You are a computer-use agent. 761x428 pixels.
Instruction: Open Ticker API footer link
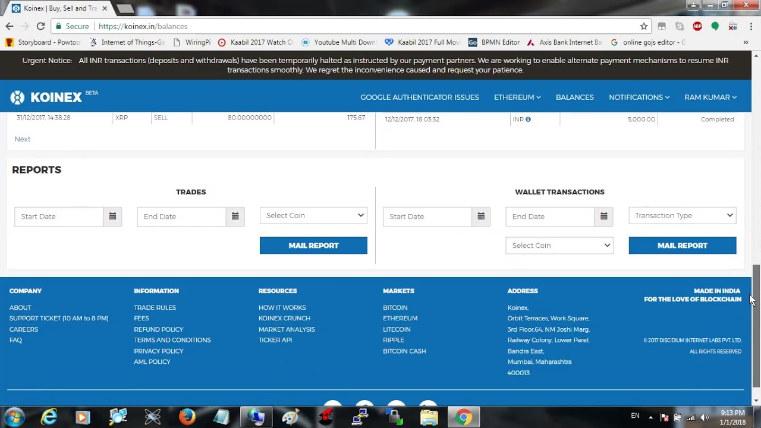click(275, 340)
